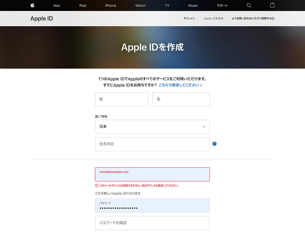305x236 pixels.
Task: Click the 国/地域 field label
Action: (101, 116)
